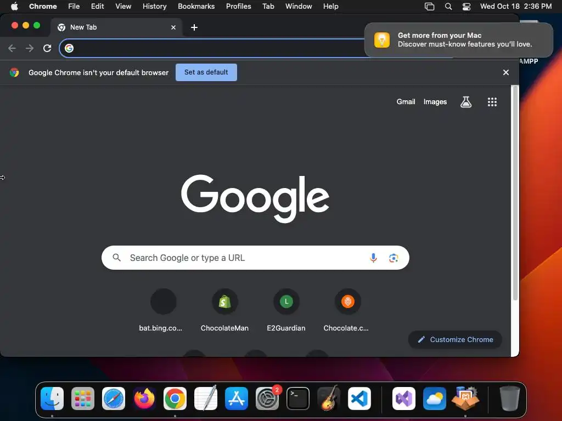Open the Apple menu

pyautogui.click(x=14, y=7)
